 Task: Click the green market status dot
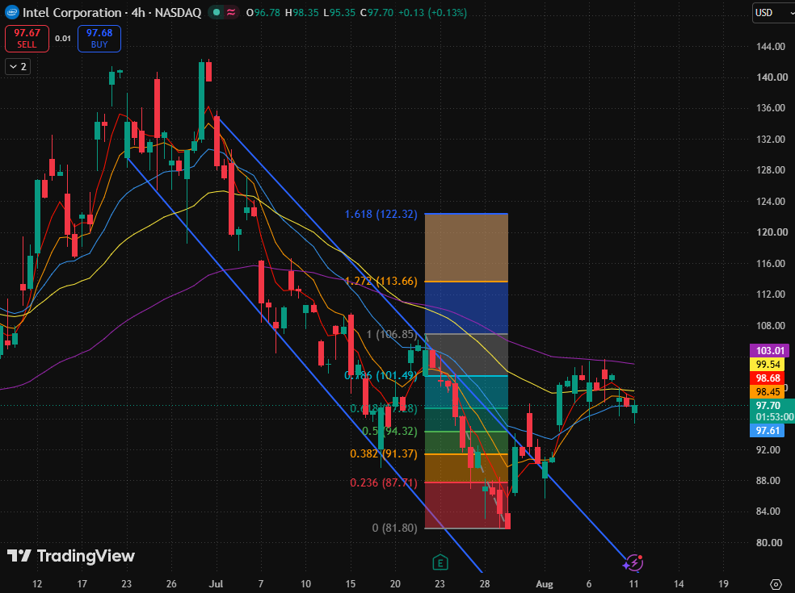pos(217,13)
